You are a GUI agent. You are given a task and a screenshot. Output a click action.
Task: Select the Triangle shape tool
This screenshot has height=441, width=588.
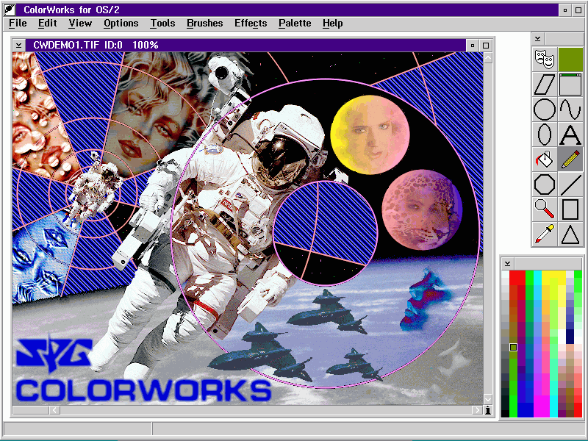[571, 234]
